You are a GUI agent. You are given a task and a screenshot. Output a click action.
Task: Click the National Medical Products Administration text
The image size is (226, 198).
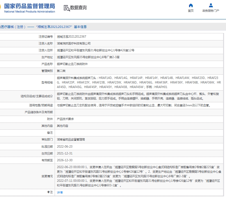click(x=30, y=12)
